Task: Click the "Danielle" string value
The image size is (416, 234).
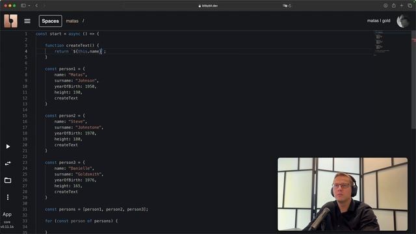Action: (x=80, y=168)
